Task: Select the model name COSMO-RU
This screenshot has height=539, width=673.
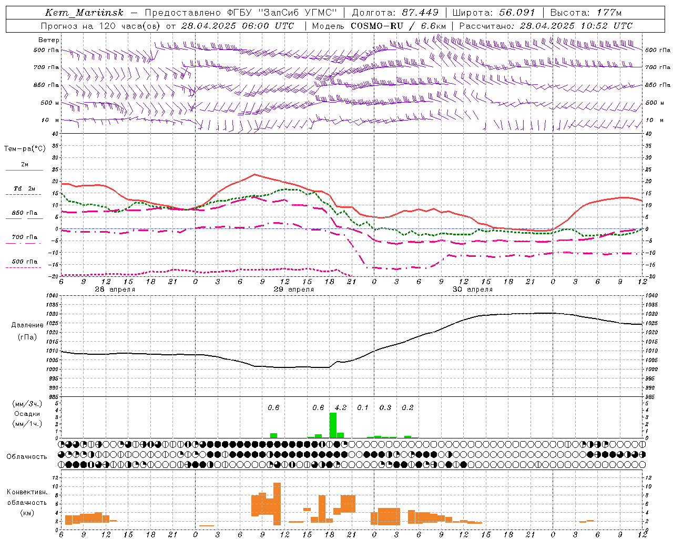Action: 377,26
